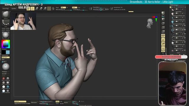The width and height of the screenshot is (189, 106).
Task: Toggle the Zsub sculpt mode
Action: coord(79,7)
